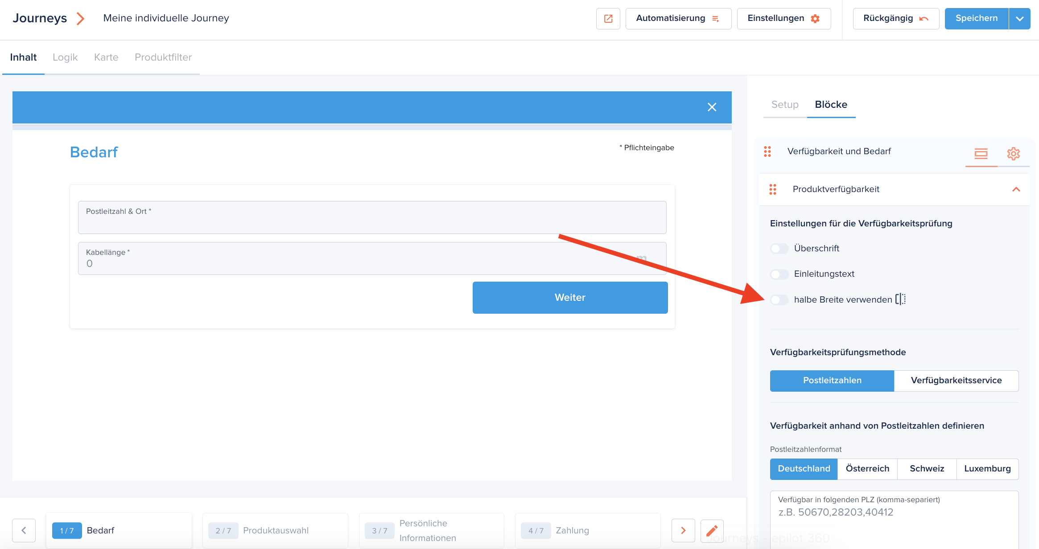
Task: Choose Schweiz postal code format
Action: 927,469
